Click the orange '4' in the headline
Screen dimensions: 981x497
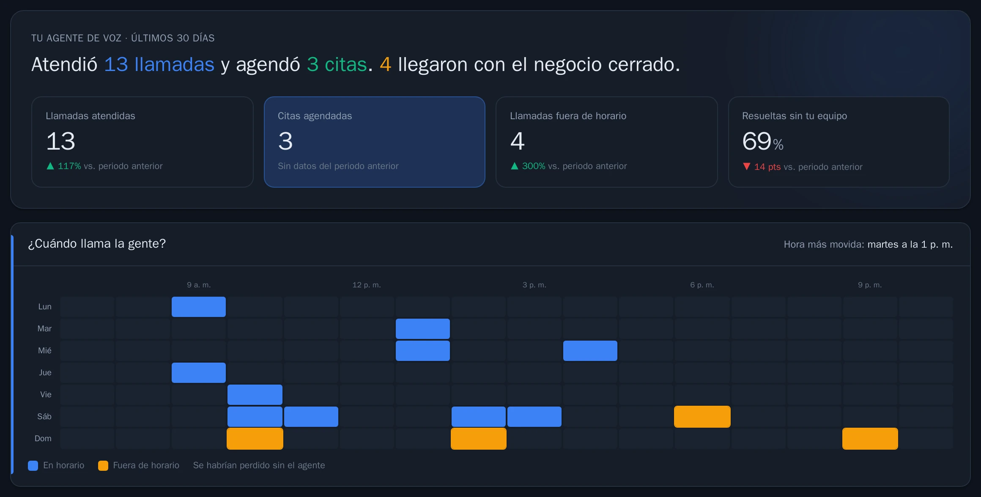[386, 65]
